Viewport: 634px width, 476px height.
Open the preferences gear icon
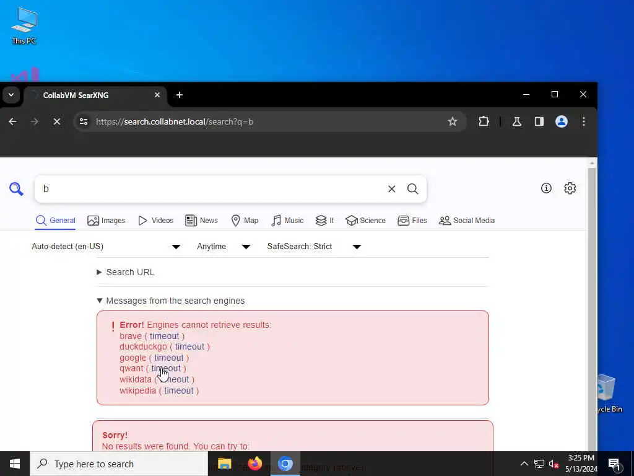570,188
